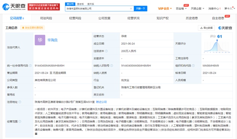Select the 批发业 industry value
Image resolution: width=237 pixels, height=139 pixels.
point(125,80)
